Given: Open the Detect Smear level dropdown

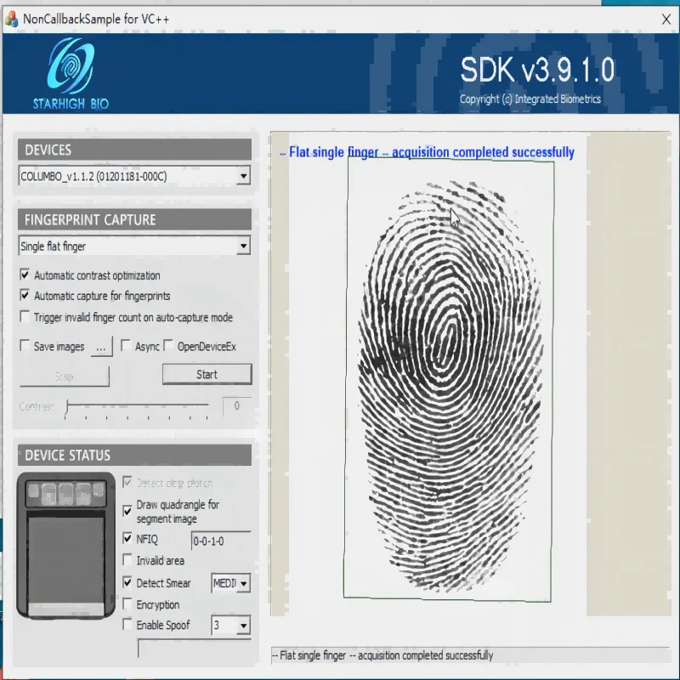Looking at the screenshot, I should (x=244, y=584).
